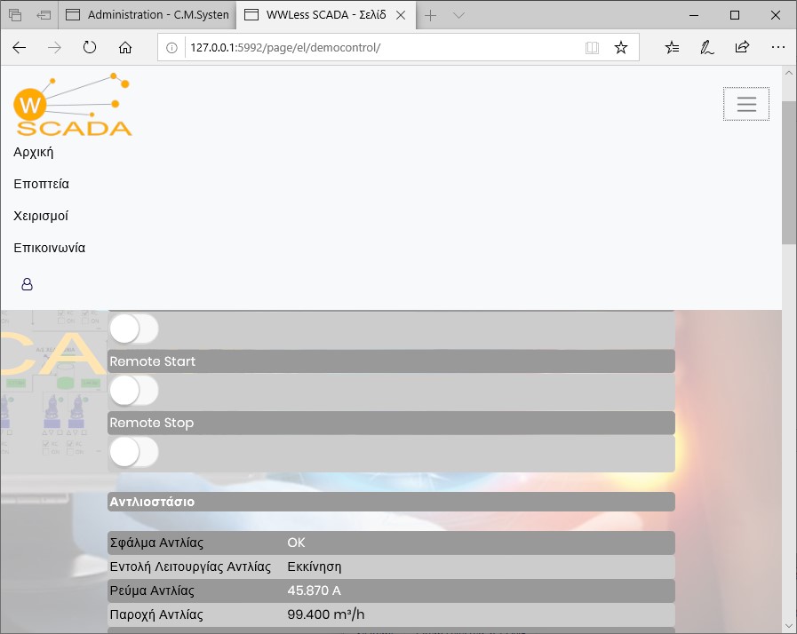Open the user account icon

tap(27, 284)
